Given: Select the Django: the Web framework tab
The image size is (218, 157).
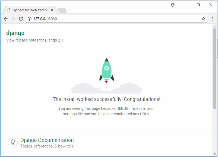Looking at the screenshot, I should pyautogui.click(x=30, y=10).
